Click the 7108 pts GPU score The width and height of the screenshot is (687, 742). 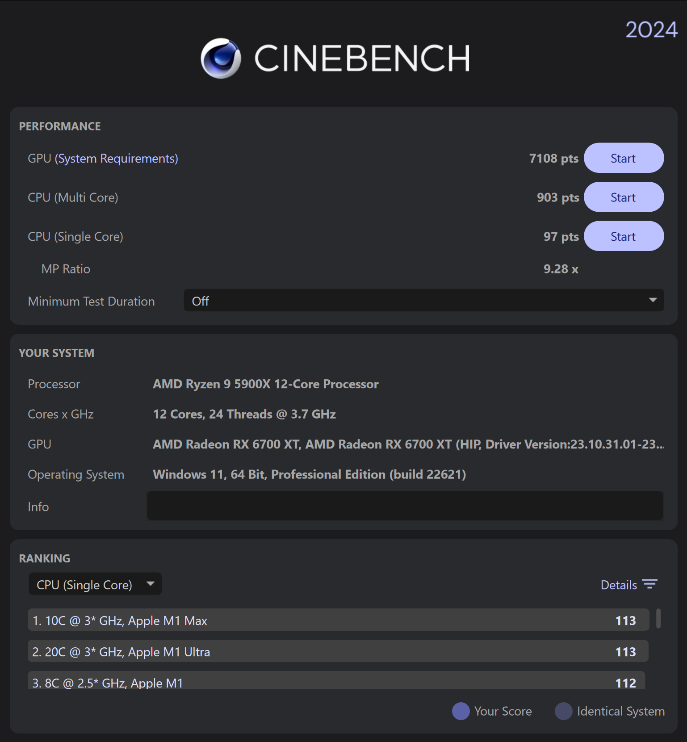[554, 159]
